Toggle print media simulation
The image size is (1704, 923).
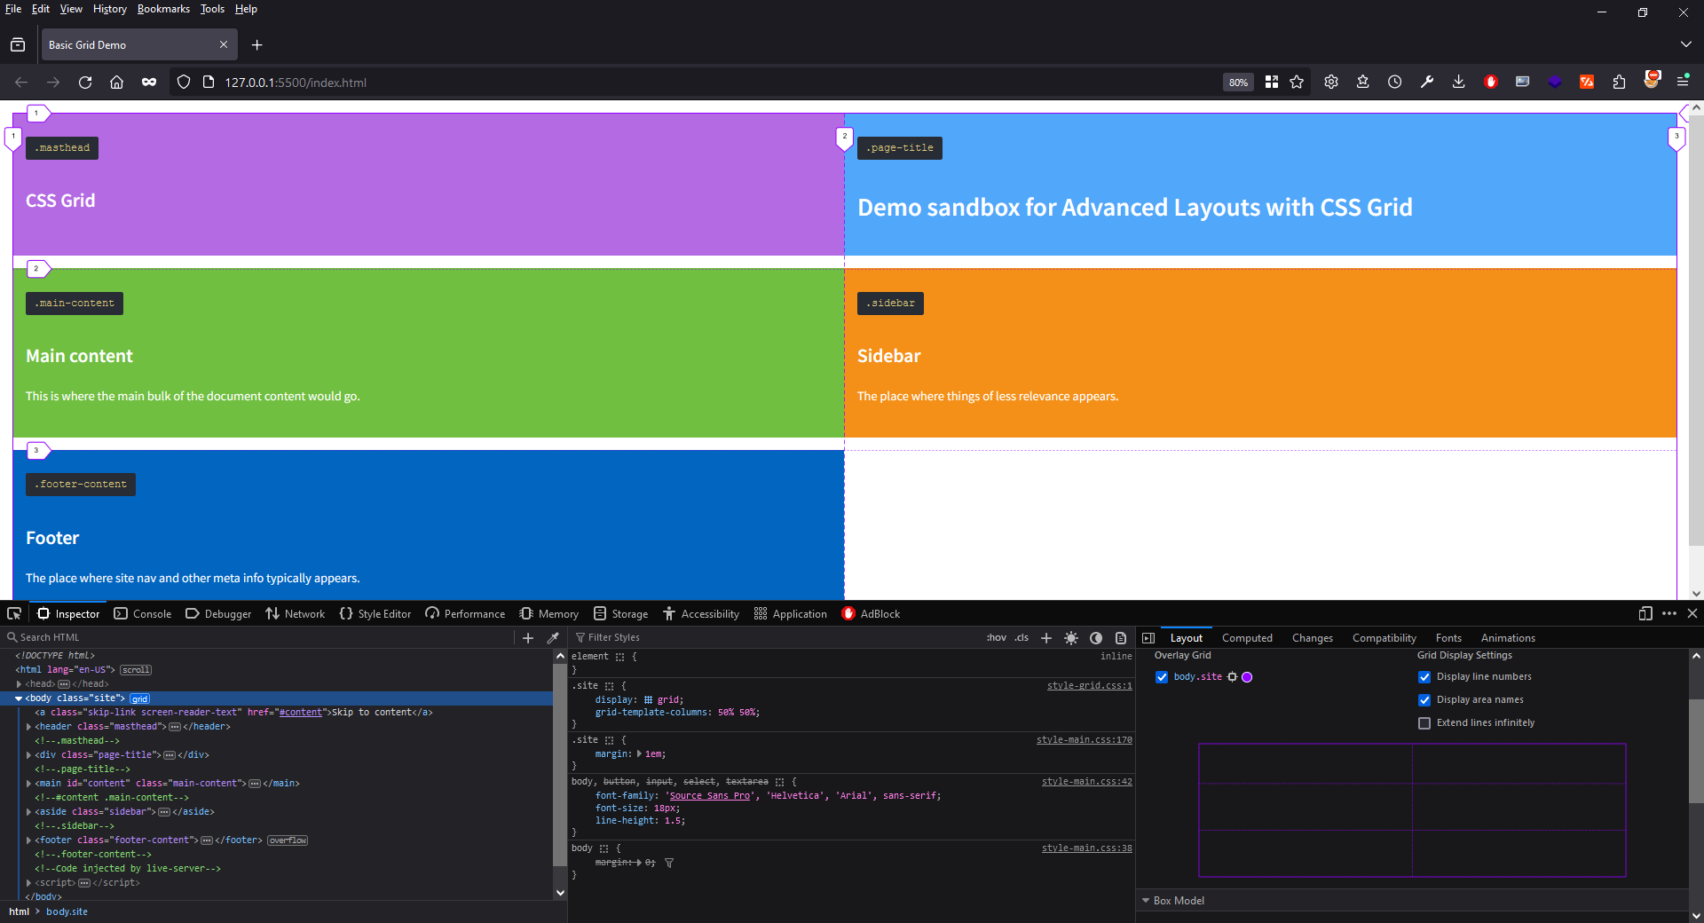[x=1121, y=637]
